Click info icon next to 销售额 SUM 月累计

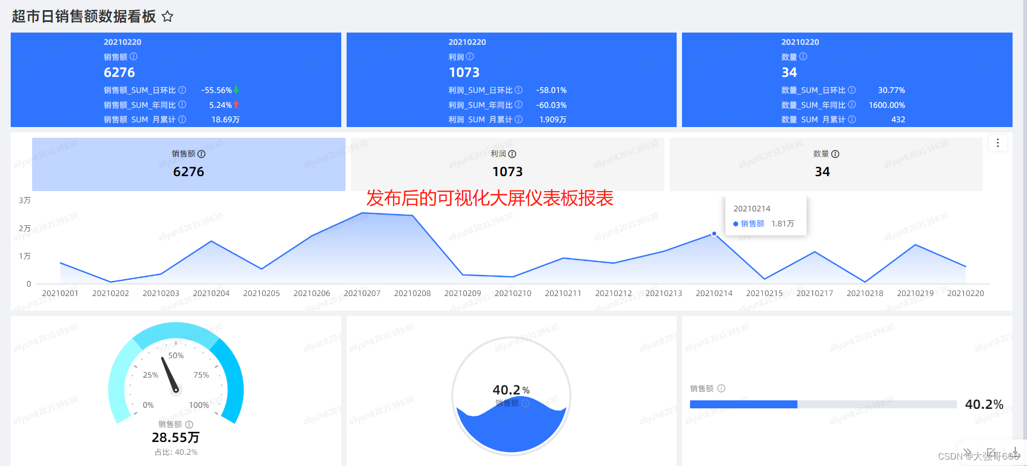tap(182, 120)
